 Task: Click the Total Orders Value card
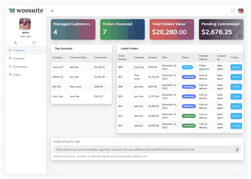(172, 29)
